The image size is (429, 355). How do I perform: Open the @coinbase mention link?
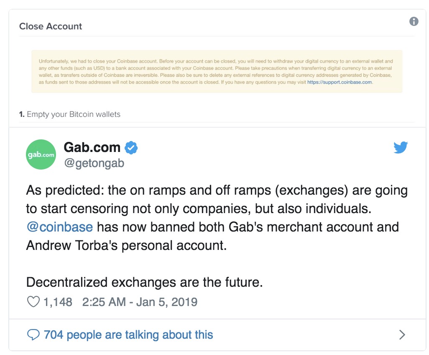pos(60,227)
